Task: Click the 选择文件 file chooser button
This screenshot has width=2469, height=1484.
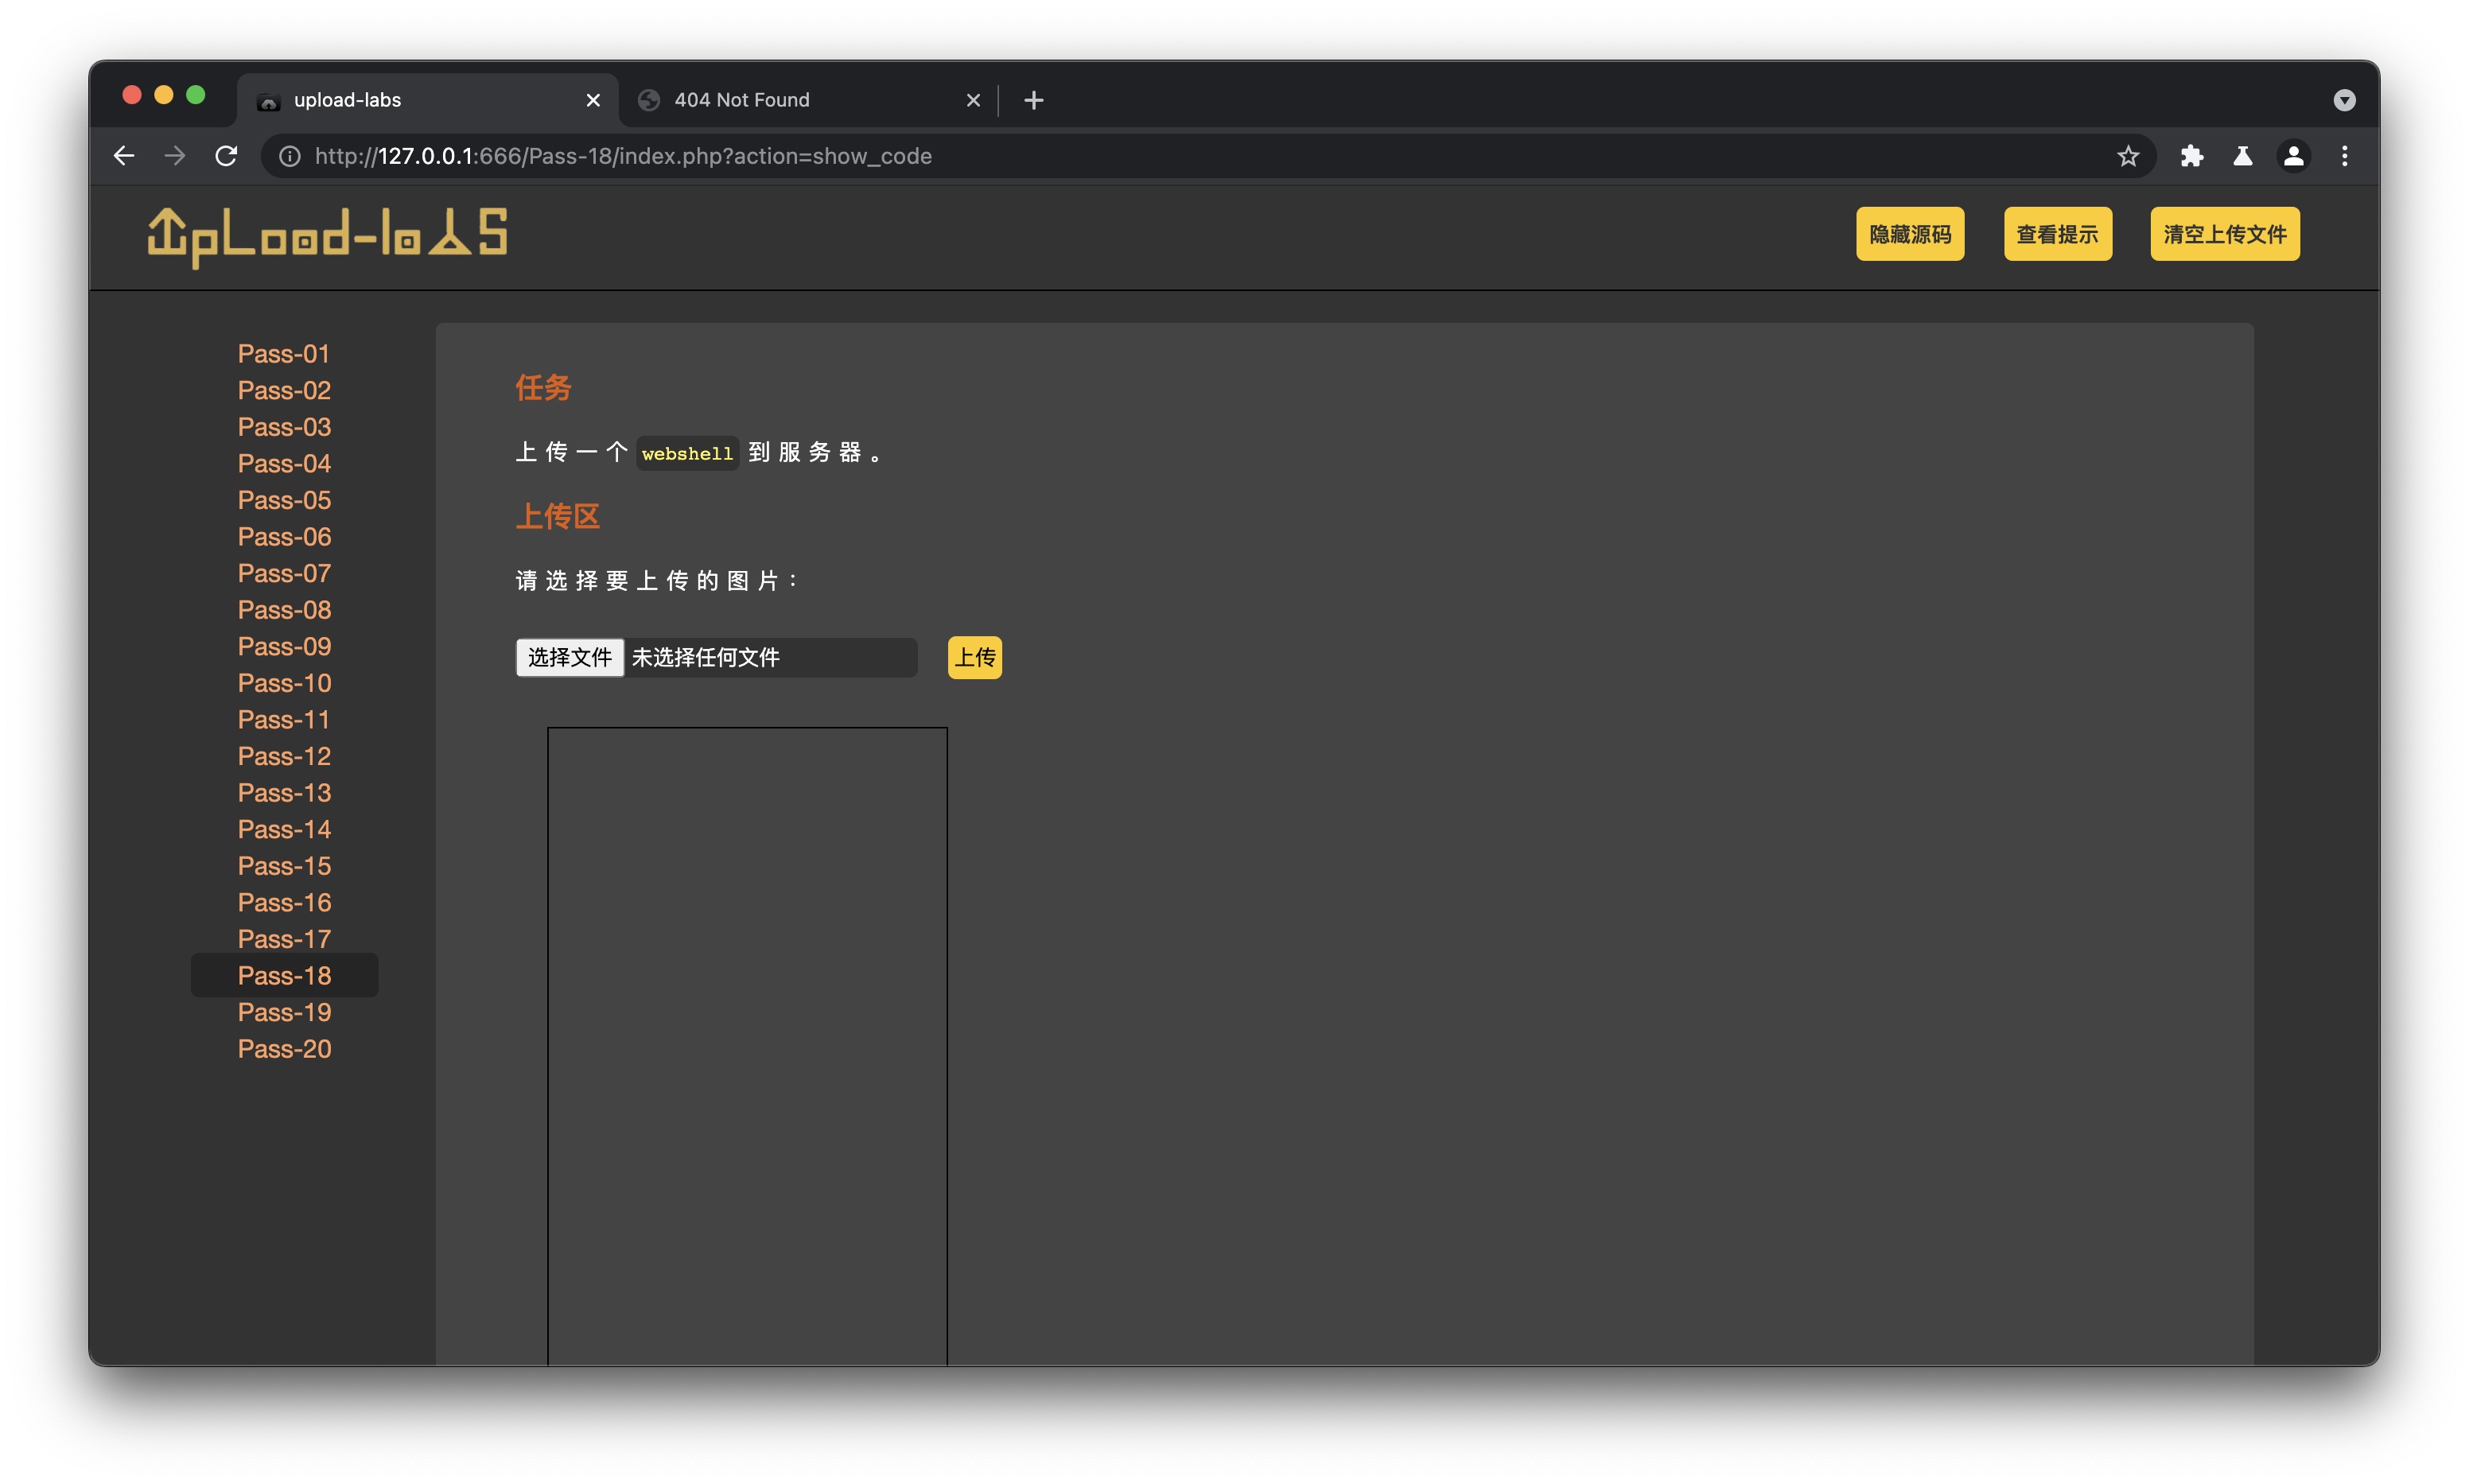Action: click(x=569, y=657)
